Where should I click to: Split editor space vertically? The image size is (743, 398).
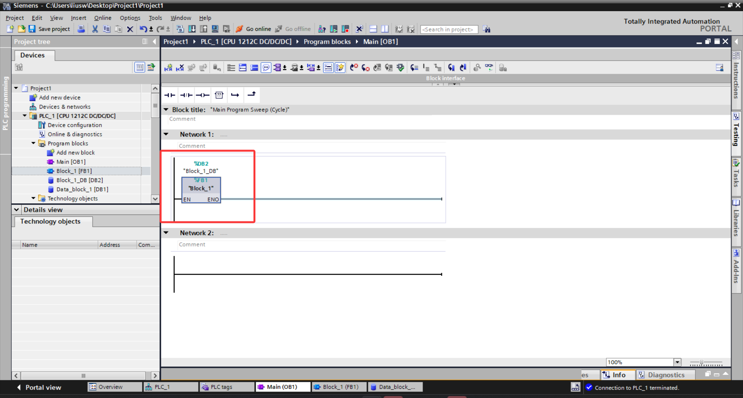coord(385,29)
